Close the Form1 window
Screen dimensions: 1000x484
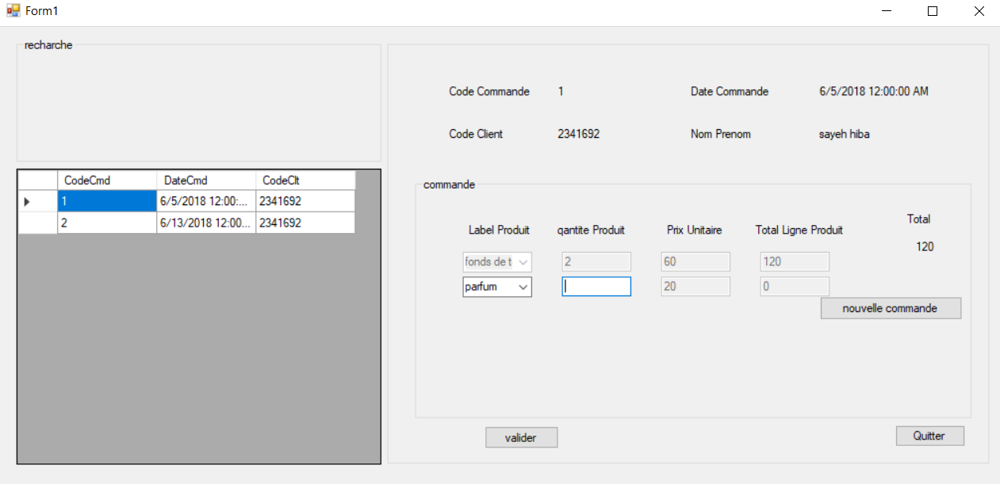(x=979, y=11)
